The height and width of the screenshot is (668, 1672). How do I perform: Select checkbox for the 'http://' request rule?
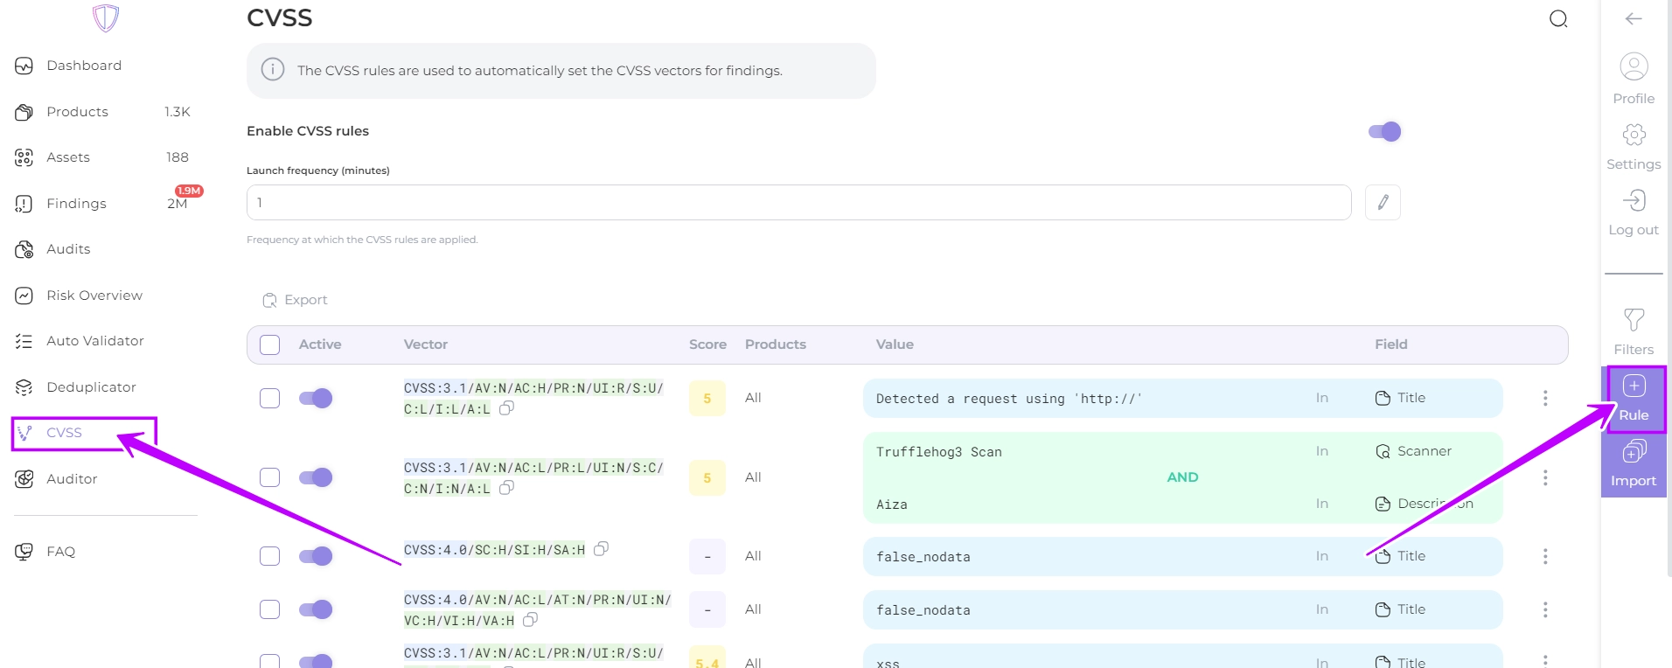click(270, 399)
